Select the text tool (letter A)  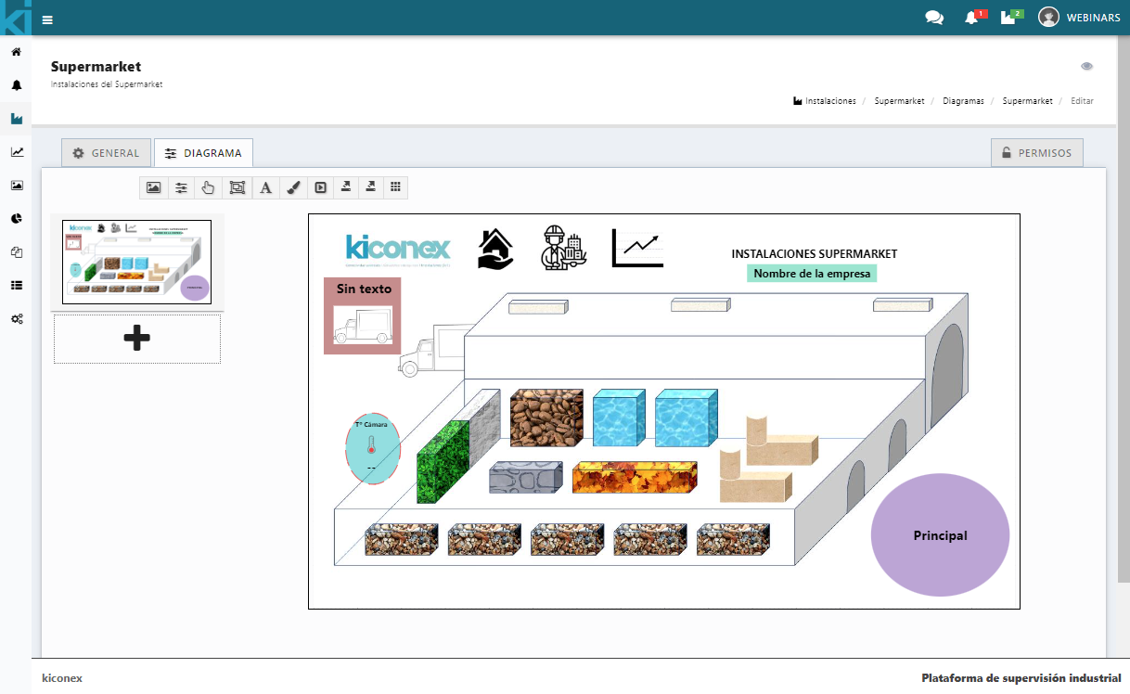click(265, 187)
